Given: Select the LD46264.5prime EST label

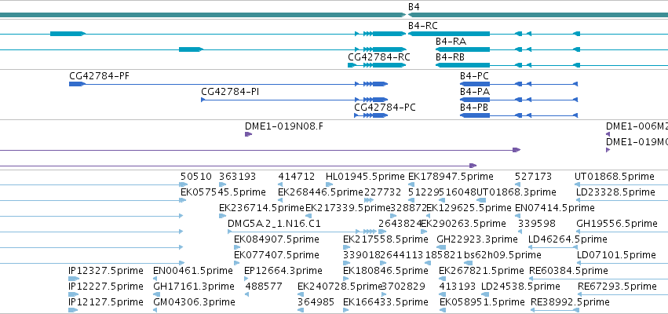Looking at the screenshot, I should point(568,239).
